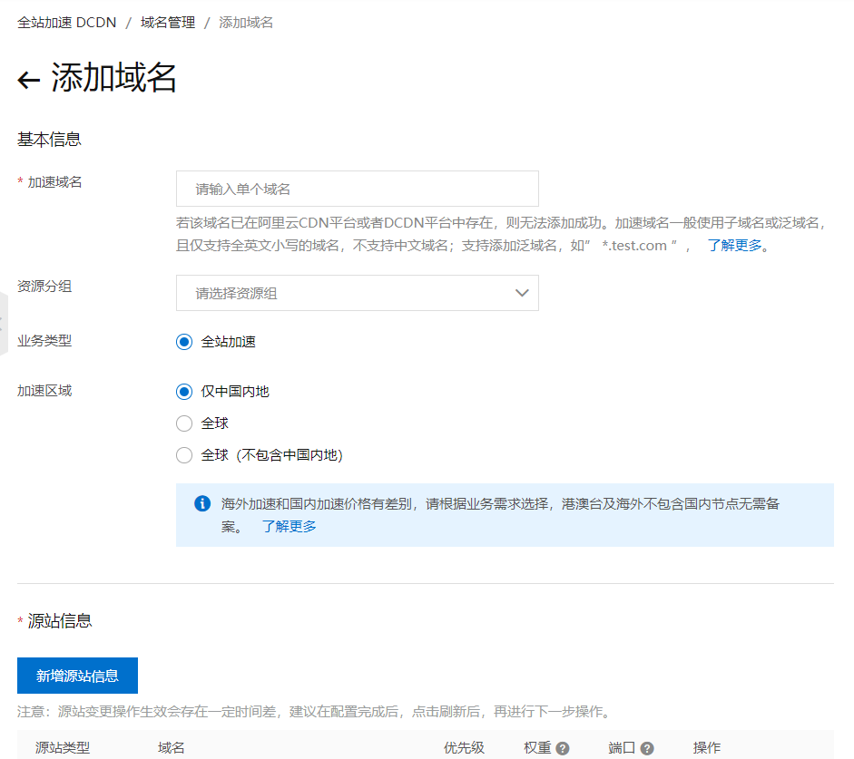
Task: Click the 操作 column header
Action: click(707, 747)
